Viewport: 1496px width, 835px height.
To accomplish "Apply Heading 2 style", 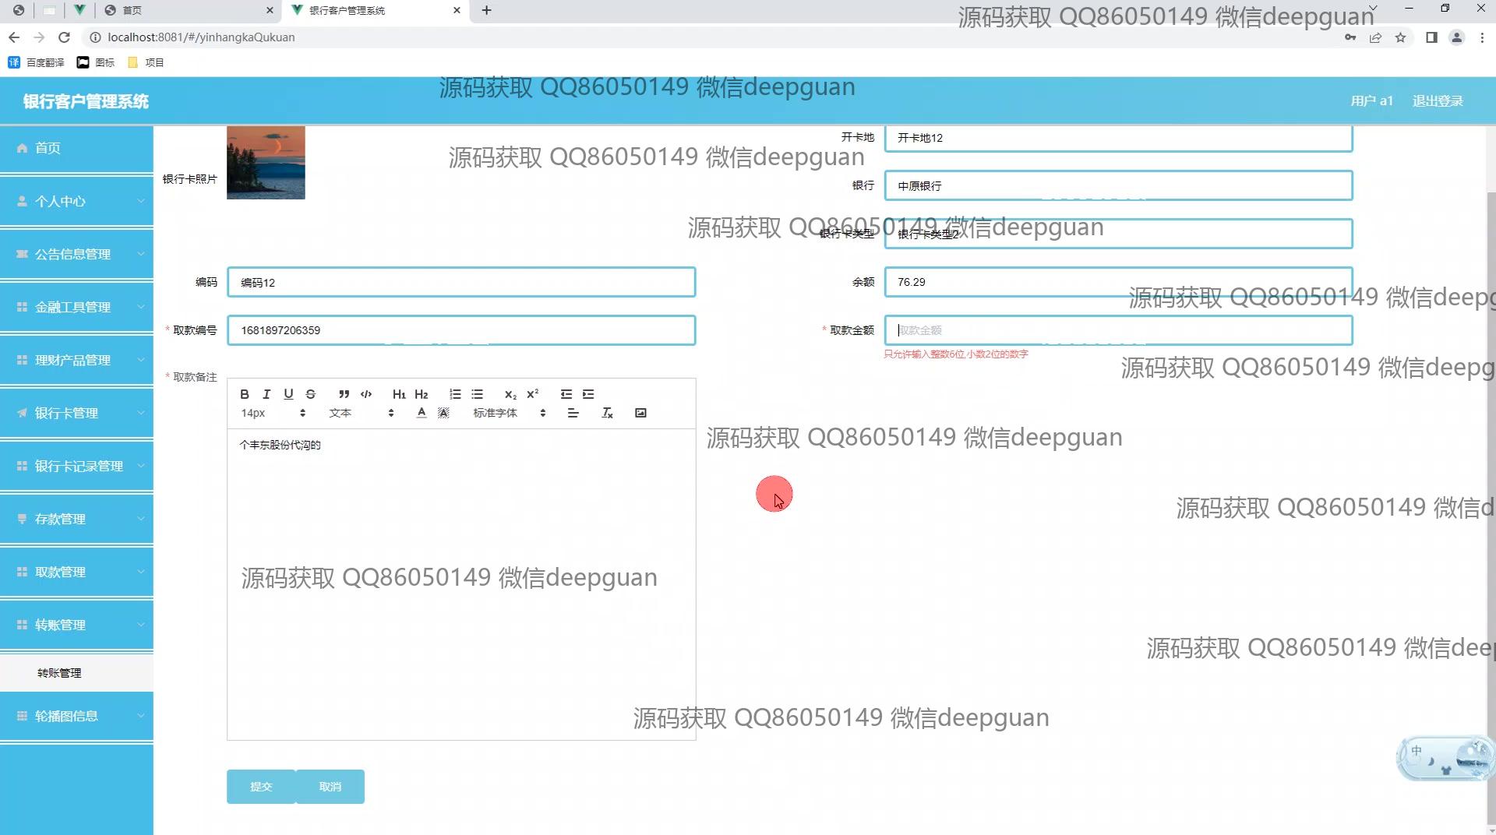I will (x=422, y=394).
